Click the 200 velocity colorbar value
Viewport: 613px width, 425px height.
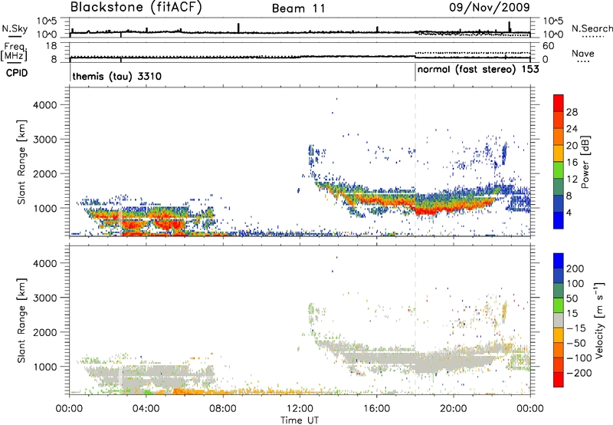pyautogui.click(x=575, y=269)
